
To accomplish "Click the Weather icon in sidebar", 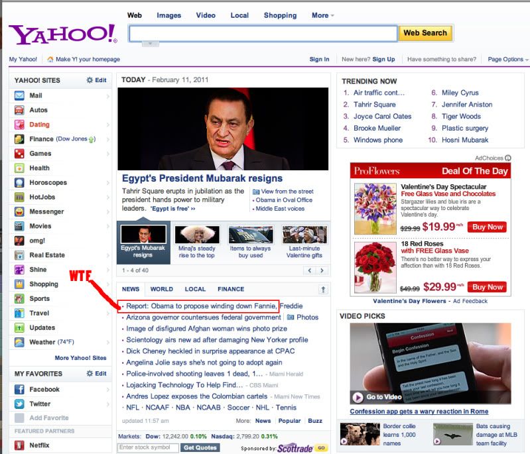I will tap(19, 343).
